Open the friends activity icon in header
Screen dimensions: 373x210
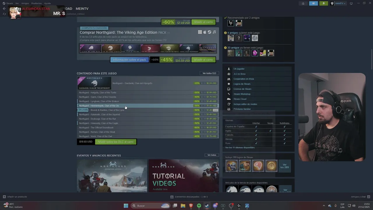[x=303, y=3]
